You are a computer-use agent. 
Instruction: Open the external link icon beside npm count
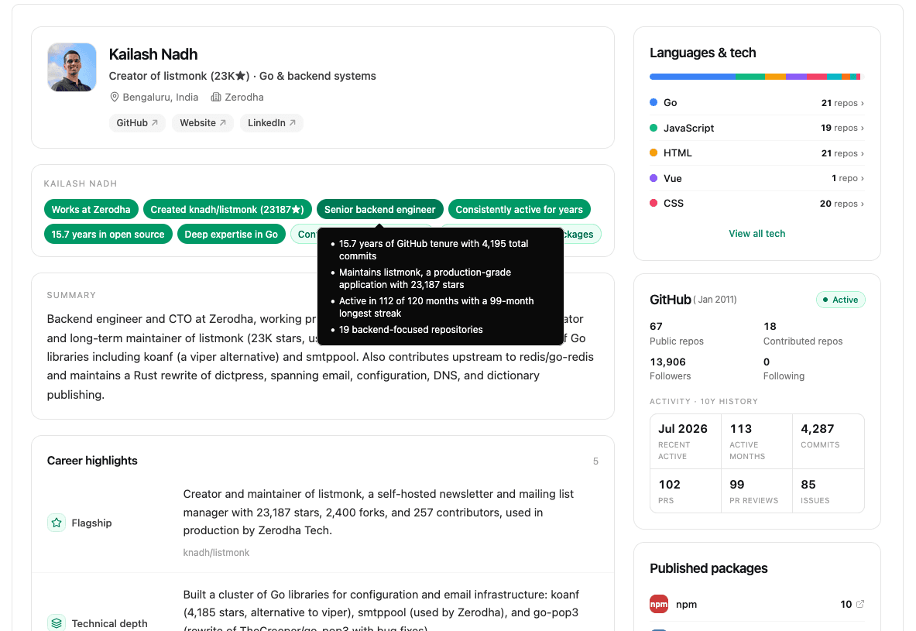860,604
